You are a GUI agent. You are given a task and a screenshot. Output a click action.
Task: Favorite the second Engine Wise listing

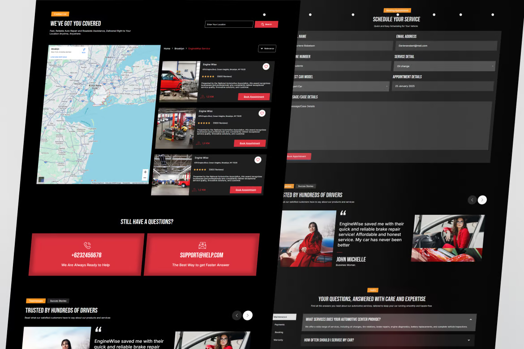pyautogui.click(x=262, y=113)
